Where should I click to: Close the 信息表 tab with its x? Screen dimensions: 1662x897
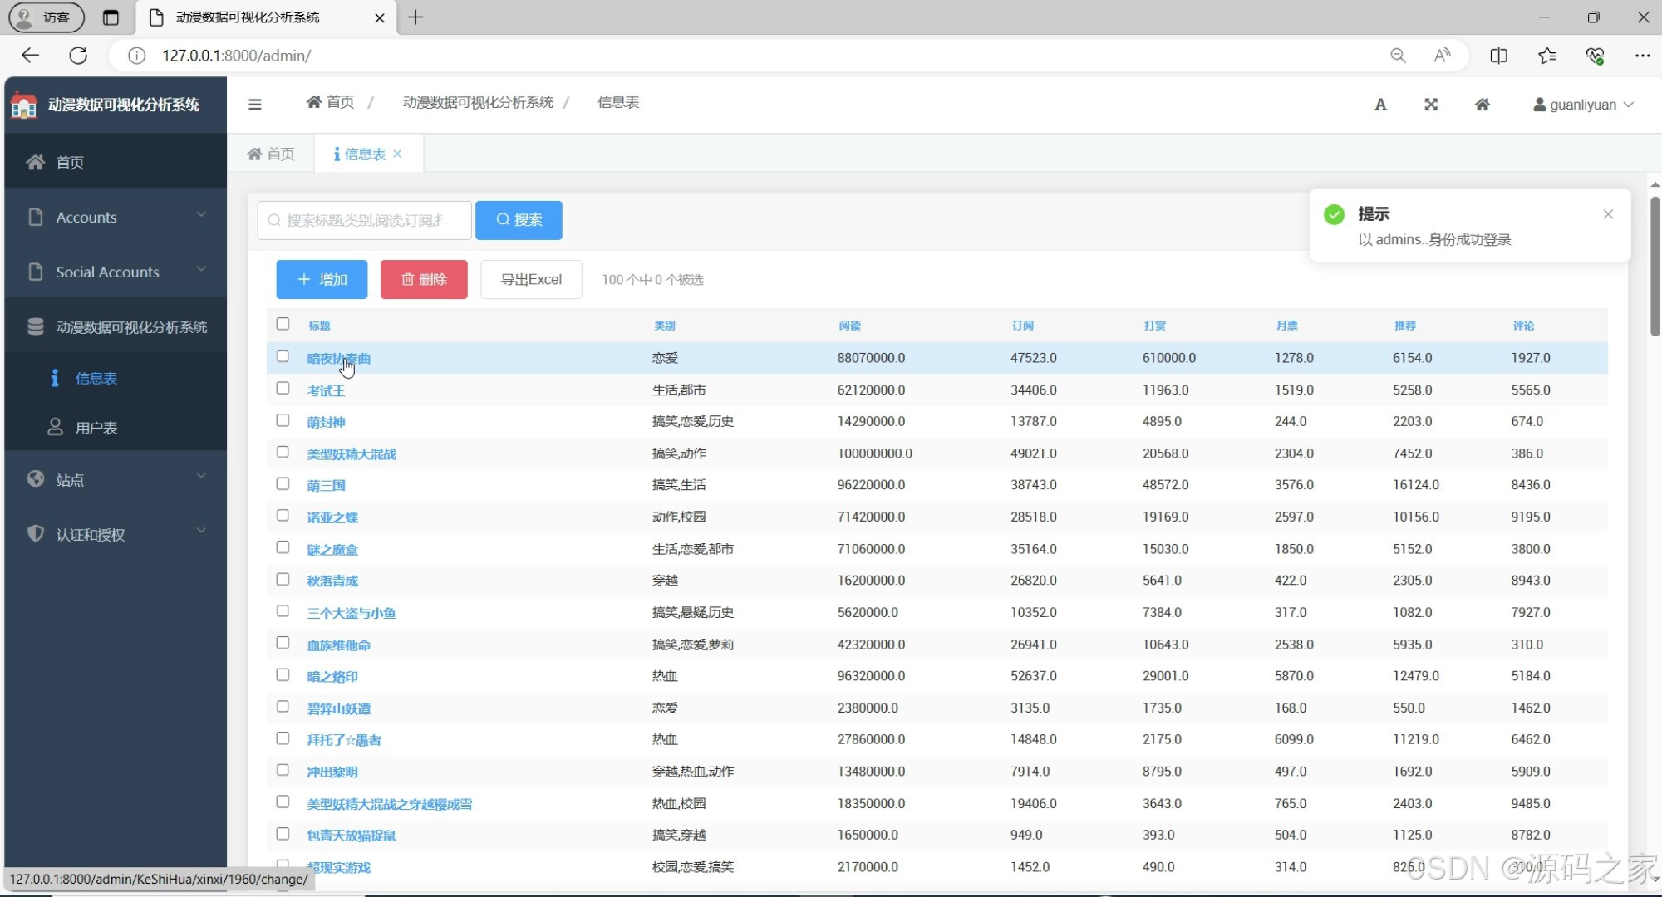398,154
